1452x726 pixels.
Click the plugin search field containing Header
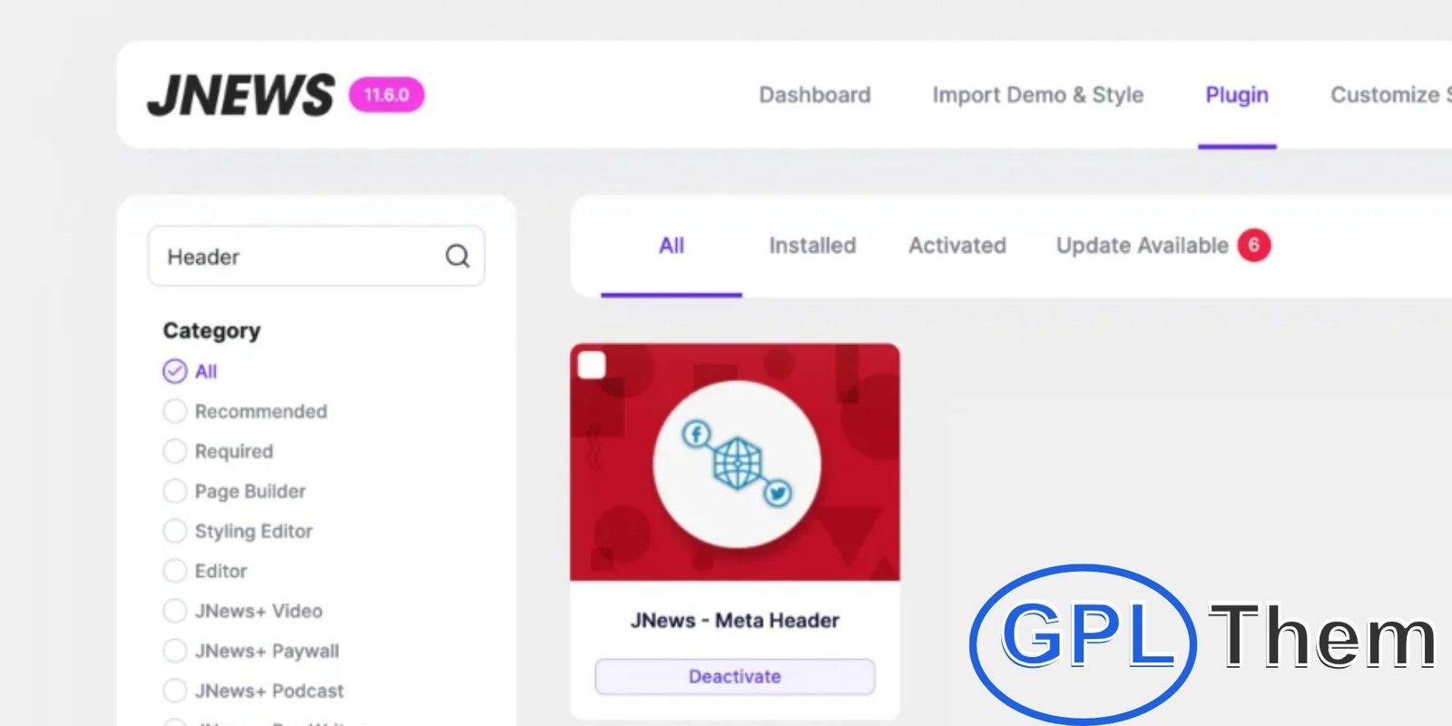tap(316, 256)
